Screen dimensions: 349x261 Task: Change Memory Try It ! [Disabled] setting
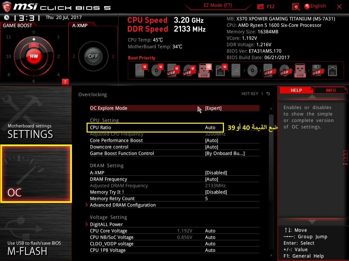tap(216, 192)
